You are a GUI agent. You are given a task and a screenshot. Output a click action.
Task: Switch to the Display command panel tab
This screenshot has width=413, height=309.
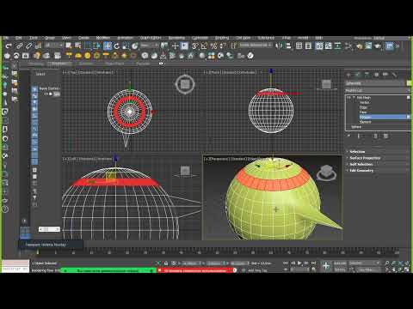click(385, 75)
